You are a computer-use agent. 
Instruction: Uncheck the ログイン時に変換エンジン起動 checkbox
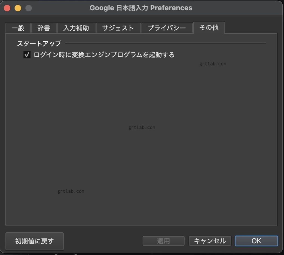coord(27,55)
